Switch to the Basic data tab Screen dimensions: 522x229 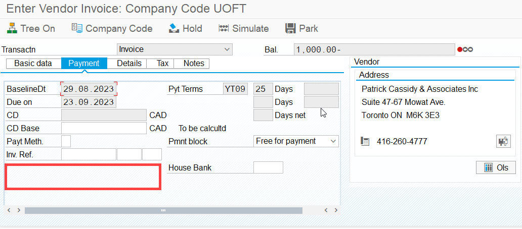pos(33,64)
